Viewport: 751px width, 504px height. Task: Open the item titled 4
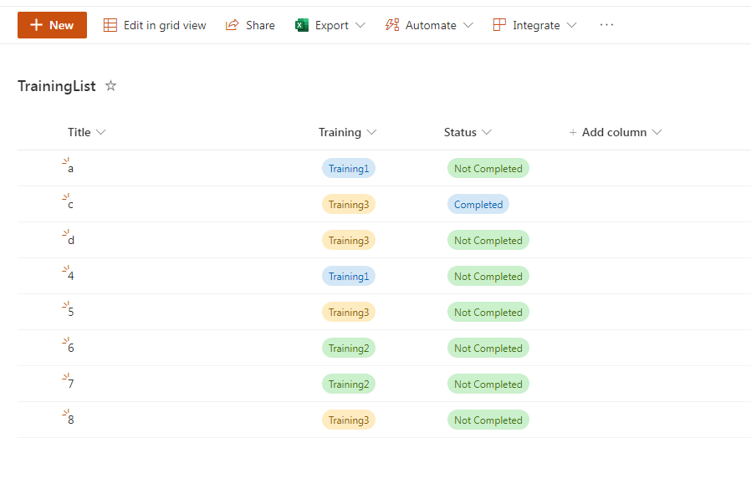point(71,276)
